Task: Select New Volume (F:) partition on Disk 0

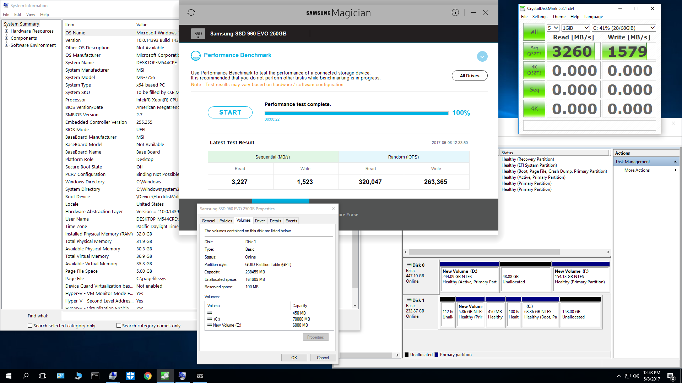Action: pos(581,277)
